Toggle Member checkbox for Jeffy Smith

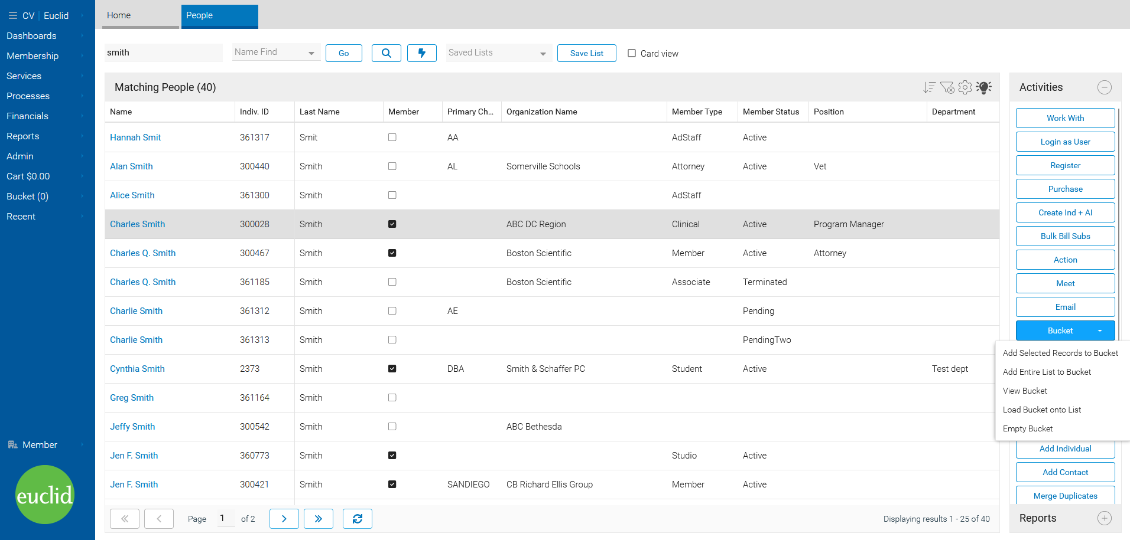click(x=392, y=427)
